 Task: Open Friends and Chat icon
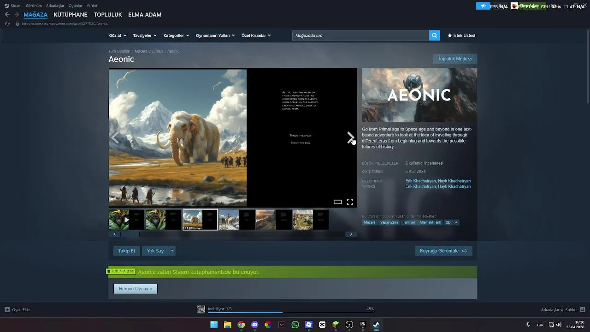[x=583, y=310]
